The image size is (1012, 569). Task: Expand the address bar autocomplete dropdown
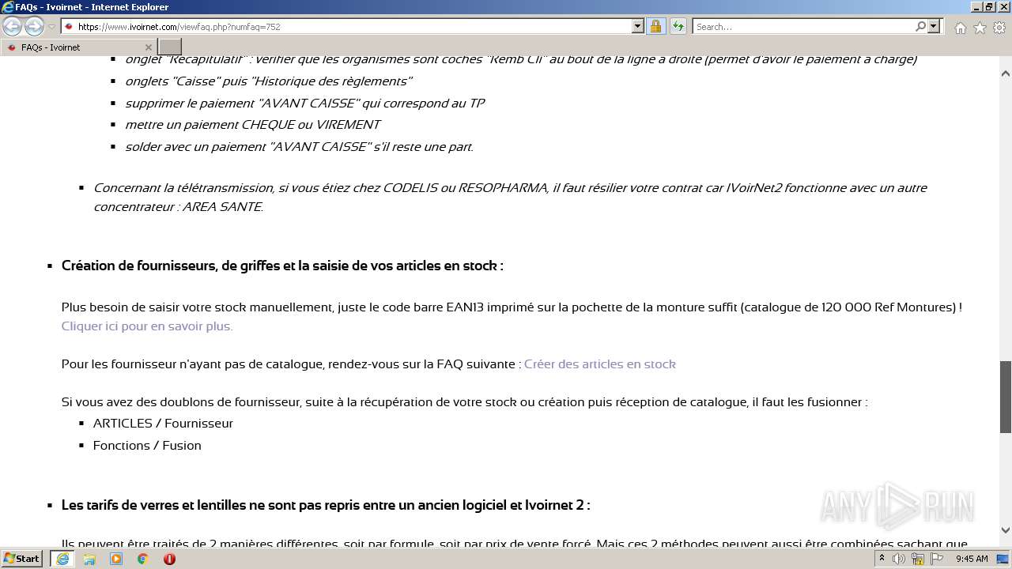(638, 27)
